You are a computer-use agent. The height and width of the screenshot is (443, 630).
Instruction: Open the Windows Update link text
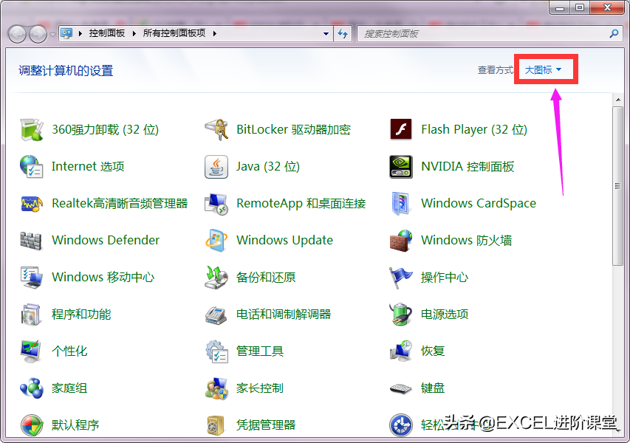284,240
